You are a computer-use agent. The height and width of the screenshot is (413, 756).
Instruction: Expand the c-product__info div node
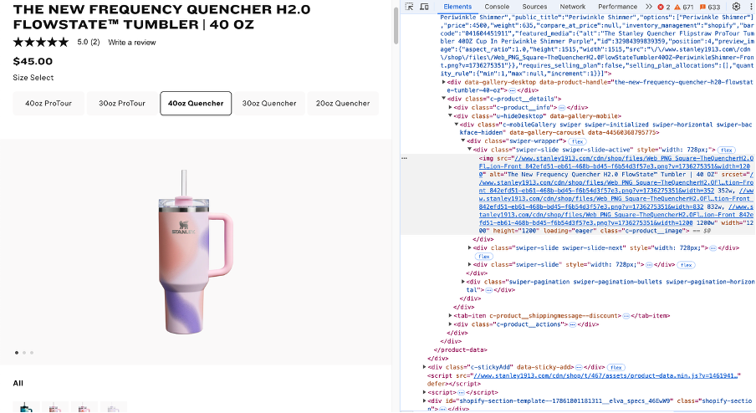pos(450,108)
